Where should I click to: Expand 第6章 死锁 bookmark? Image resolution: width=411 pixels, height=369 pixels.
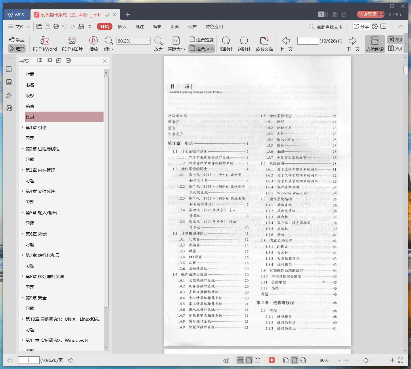[23, 234]
